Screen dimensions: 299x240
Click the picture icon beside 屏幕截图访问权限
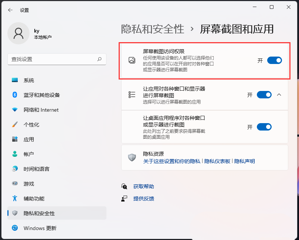pyautogui.click(x=132, y=60)
